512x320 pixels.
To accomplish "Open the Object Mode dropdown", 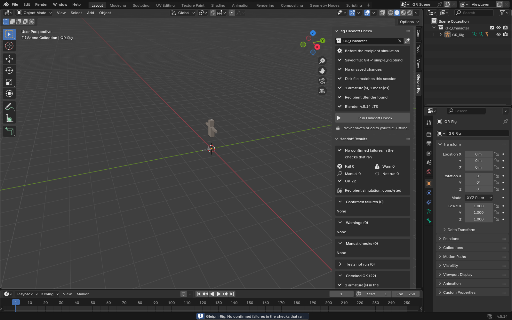I will [x=34, y=13].
